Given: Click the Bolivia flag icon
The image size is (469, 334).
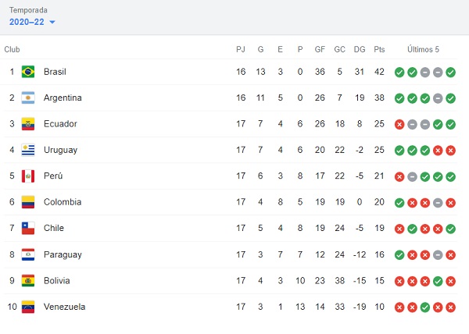Looking at the screenshot, I should (28, 280).
